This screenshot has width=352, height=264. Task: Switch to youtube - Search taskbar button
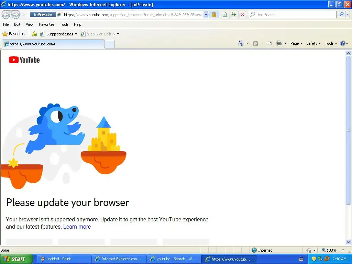pos(174,259)
